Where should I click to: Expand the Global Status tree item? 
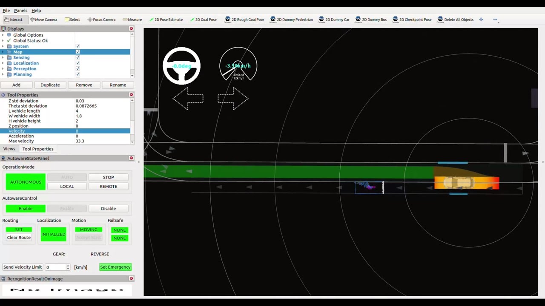coord(3,40)
